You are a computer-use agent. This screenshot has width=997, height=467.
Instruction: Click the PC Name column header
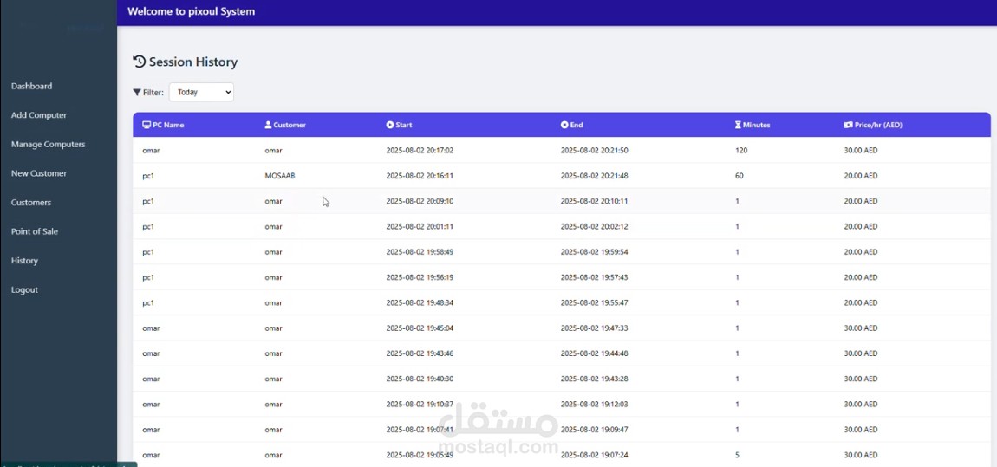coord(163,125)
